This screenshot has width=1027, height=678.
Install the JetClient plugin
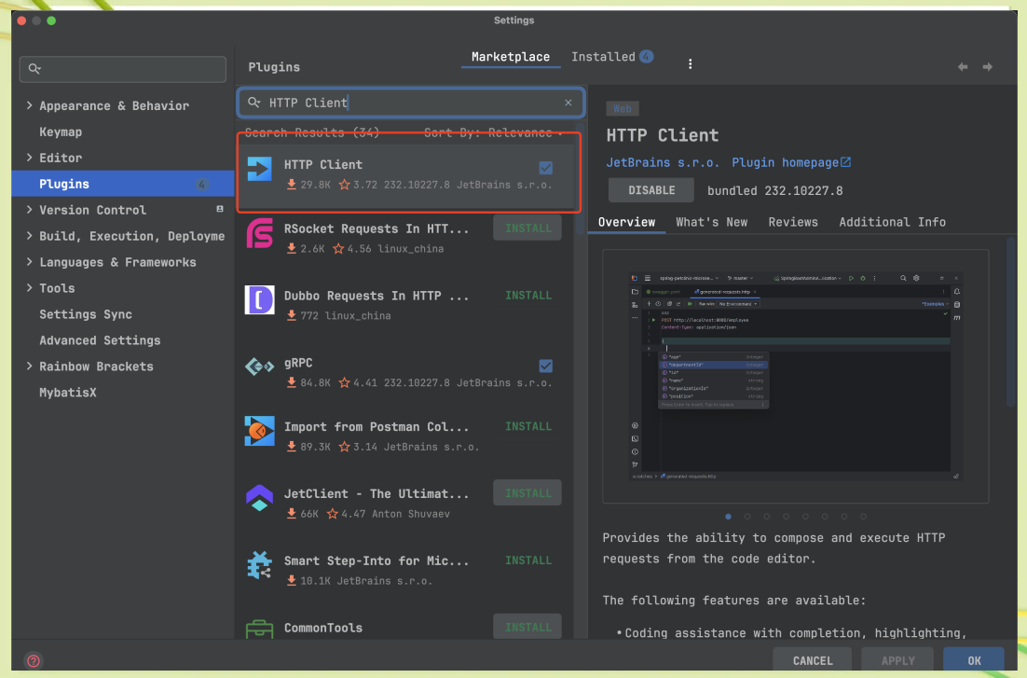527,493
